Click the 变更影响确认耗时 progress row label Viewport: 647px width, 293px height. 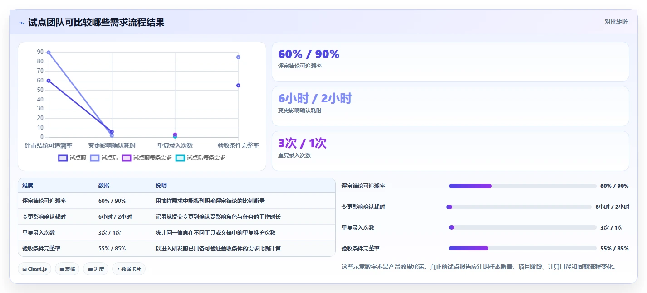(363, 207)
